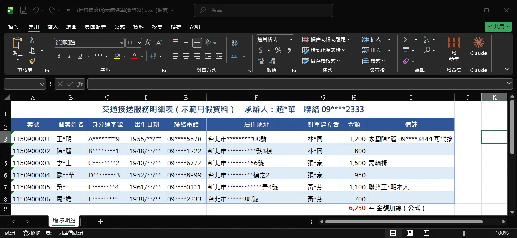Decrease decimal places
Image resolution: width=517 pixels, height=238 pixels.
pos(272,61)
